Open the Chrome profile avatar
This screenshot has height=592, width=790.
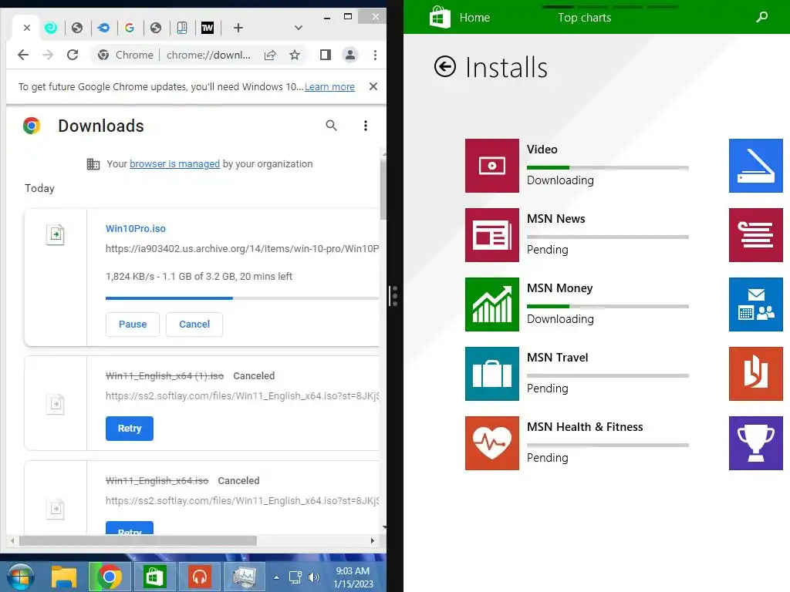coord(350,55)
